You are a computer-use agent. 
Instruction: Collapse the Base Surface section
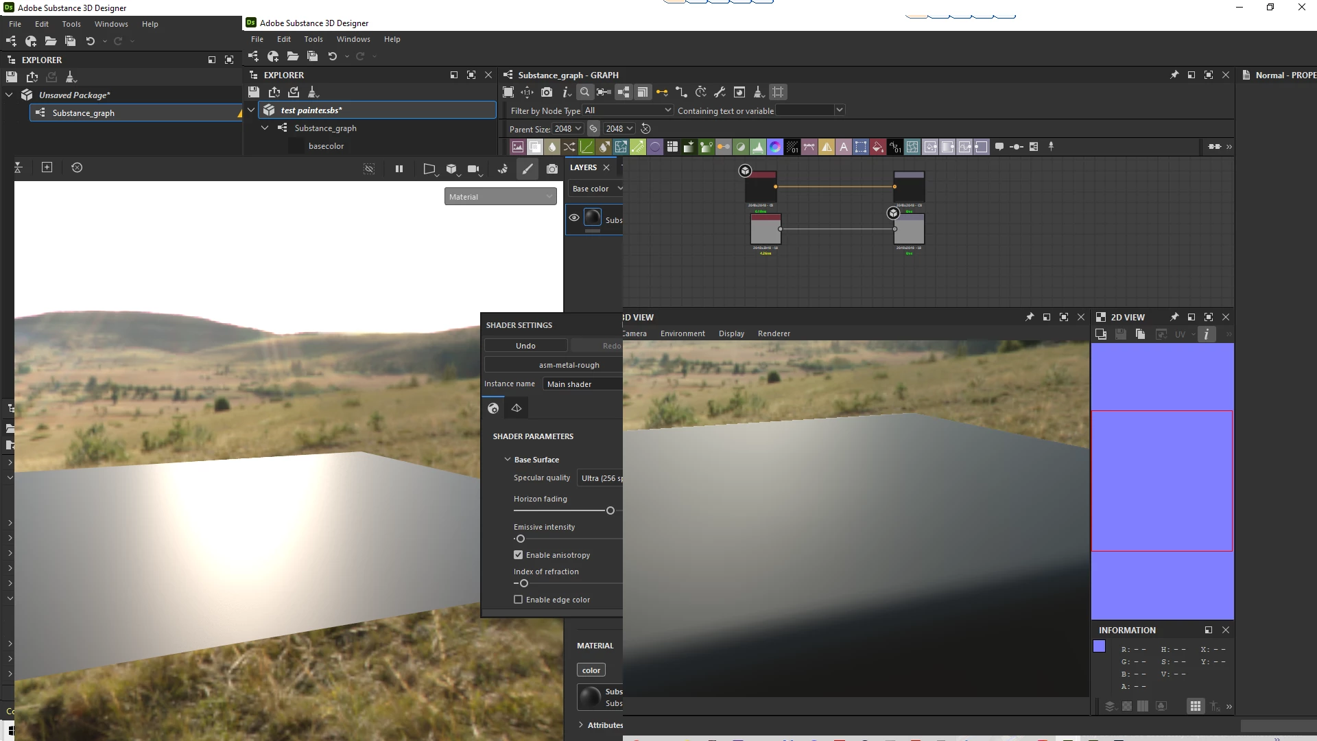pyautogui.click(x=508, y=460)
